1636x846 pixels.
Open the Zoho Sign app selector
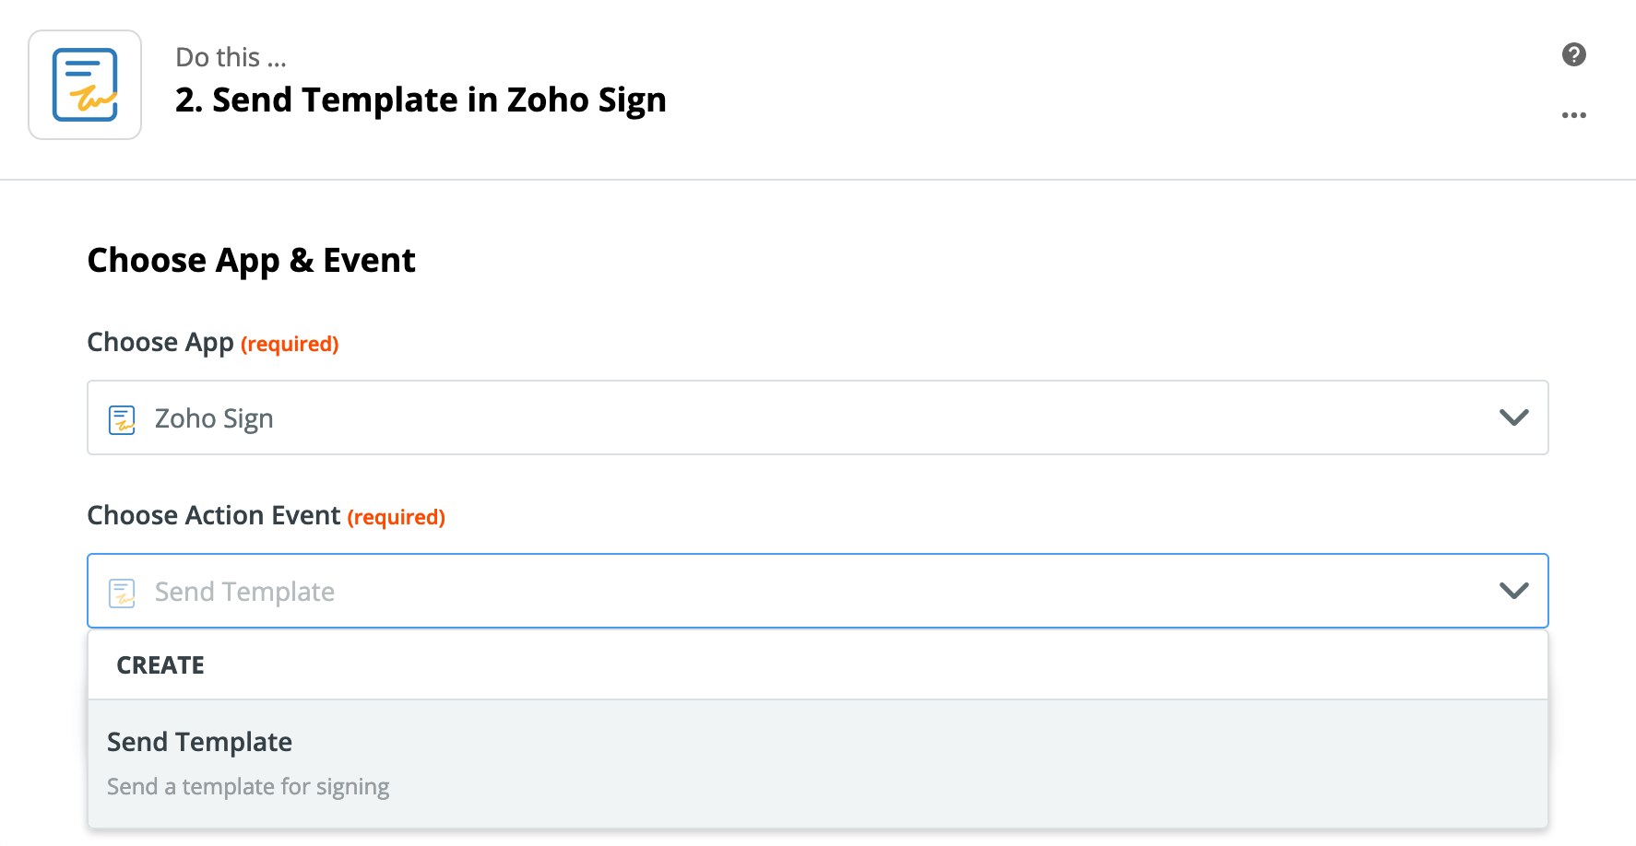coord(817,417)
